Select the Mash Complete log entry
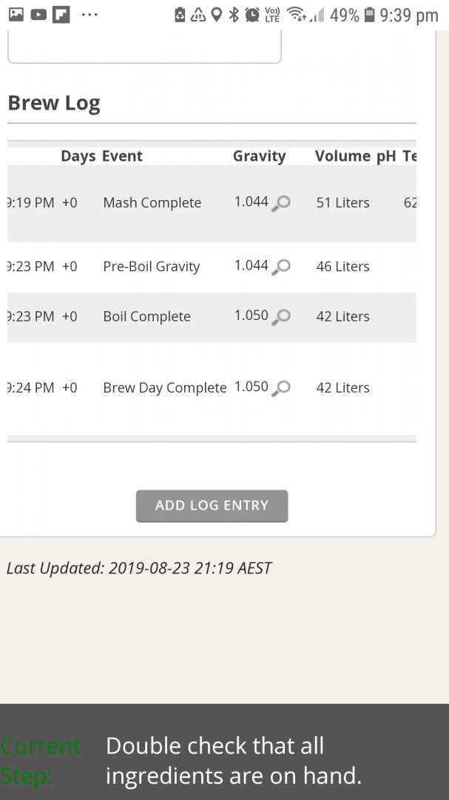Viewport: 449px width, 800px height. (212, 203)
